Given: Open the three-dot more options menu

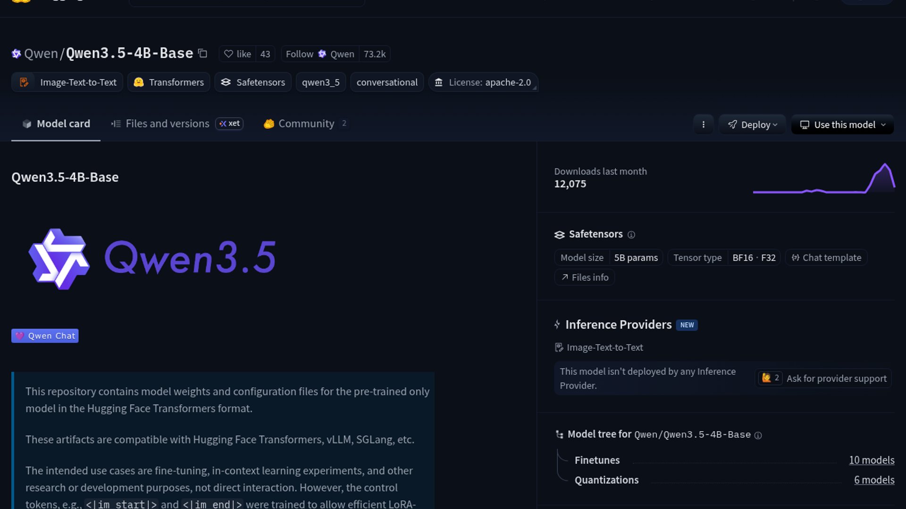Looking at the screenshot, I should [x=703, y=124].
